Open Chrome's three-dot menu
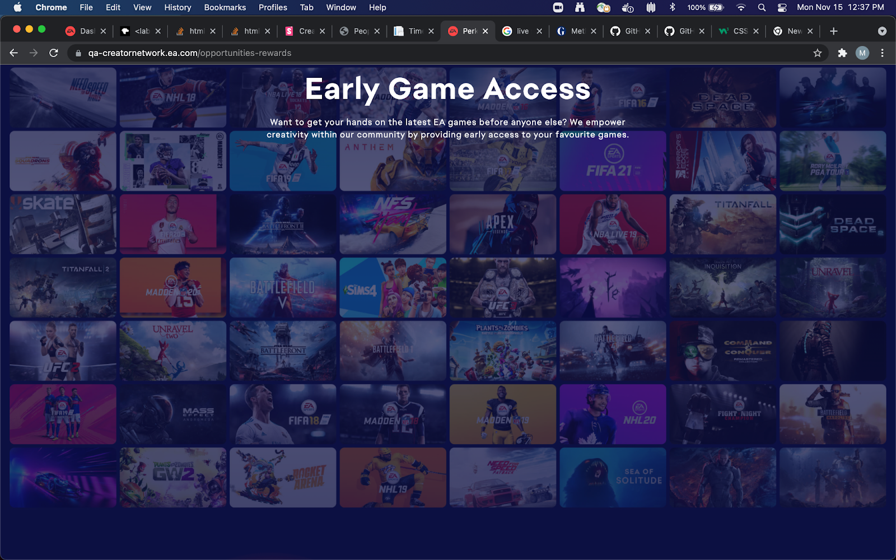The width and height of the screenshot is (896, 560). pos(883,53)
